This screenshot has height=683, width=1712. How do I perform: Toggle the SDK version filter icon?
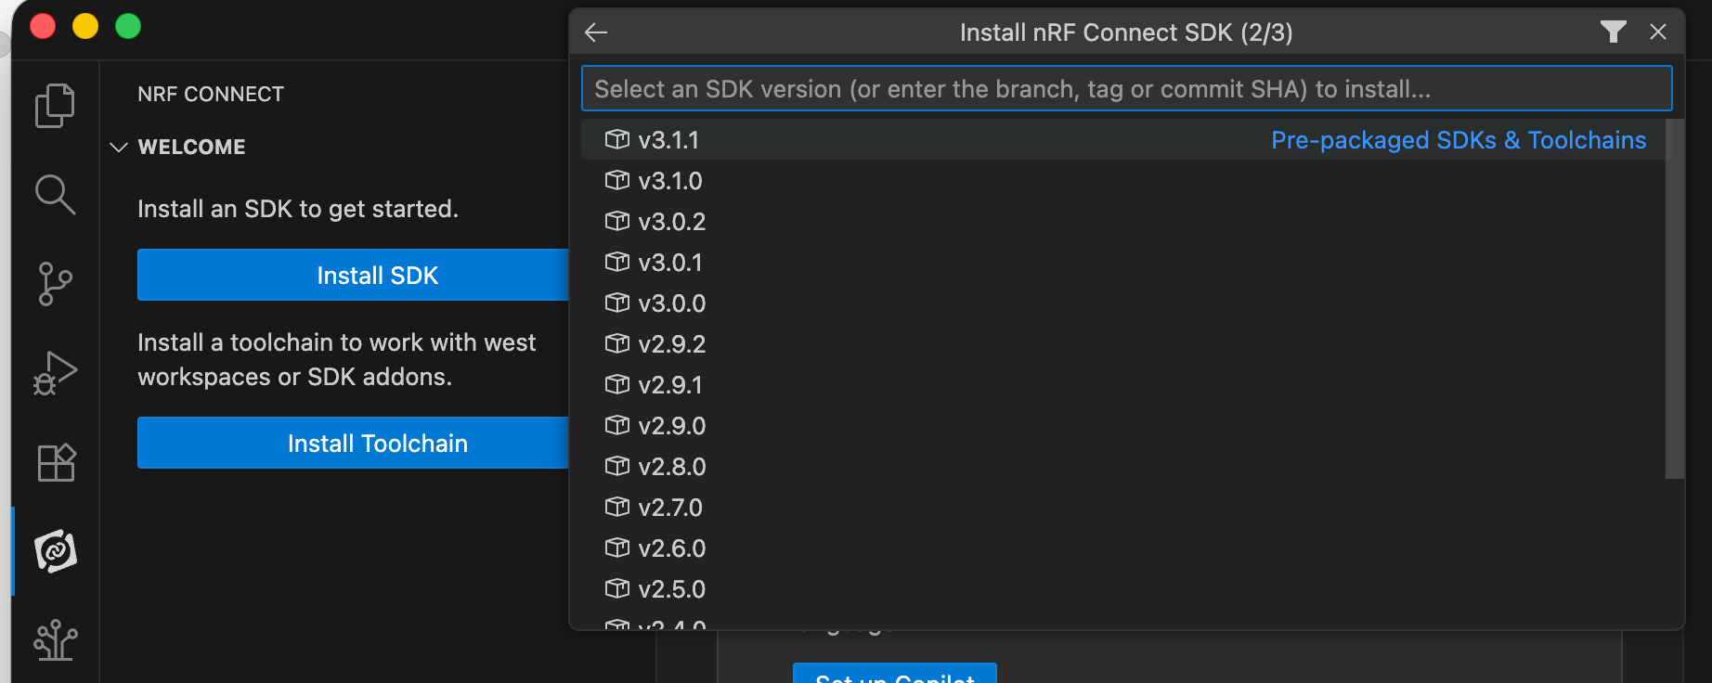click(x=1613, y=32)
